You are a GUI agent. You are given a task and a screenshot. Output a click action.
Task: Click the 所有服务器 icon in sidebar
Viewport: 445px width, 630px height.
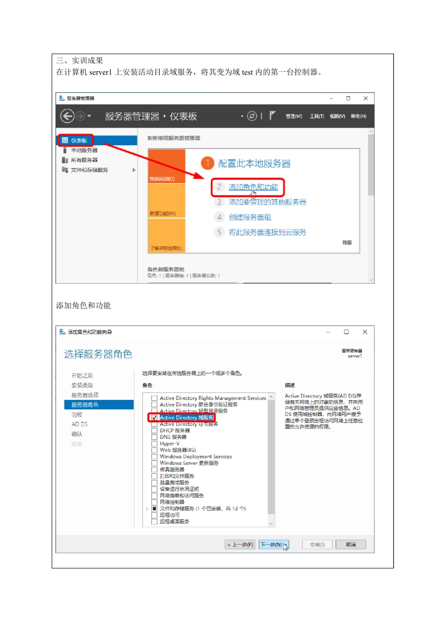65,160
